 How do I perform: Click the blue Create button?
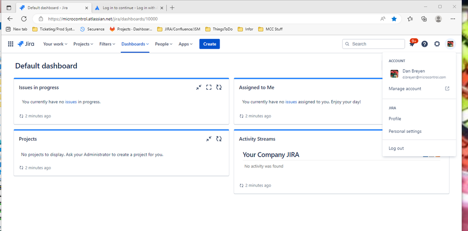coord(209,44)
